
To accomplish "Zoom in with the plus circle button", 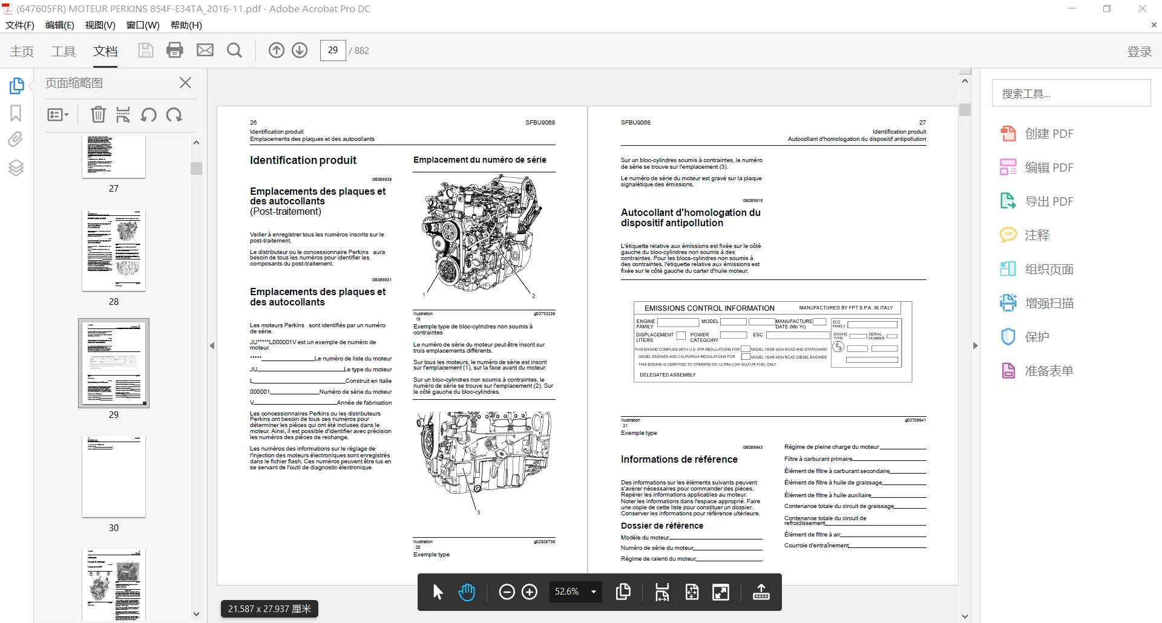I will [x=530, y=592].
